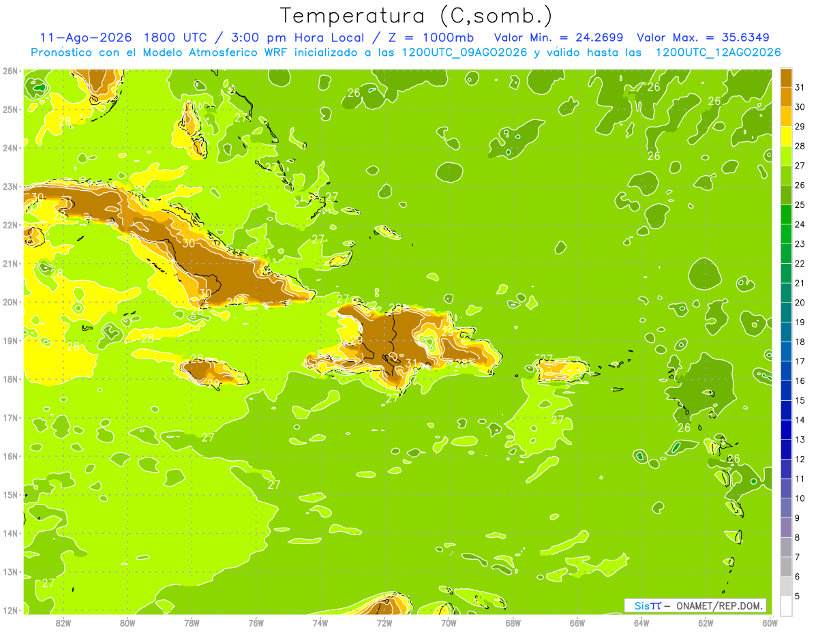The height and width of the screenshot is (632, 818).
Task: Click the latitude label "16N"
Action: coord(10,456)
